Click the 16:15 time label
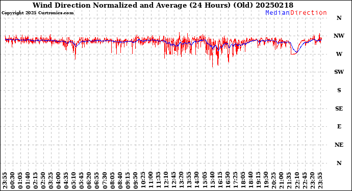Image resolution: width=352 pixels, height=191 pixels. pos(220,180)
